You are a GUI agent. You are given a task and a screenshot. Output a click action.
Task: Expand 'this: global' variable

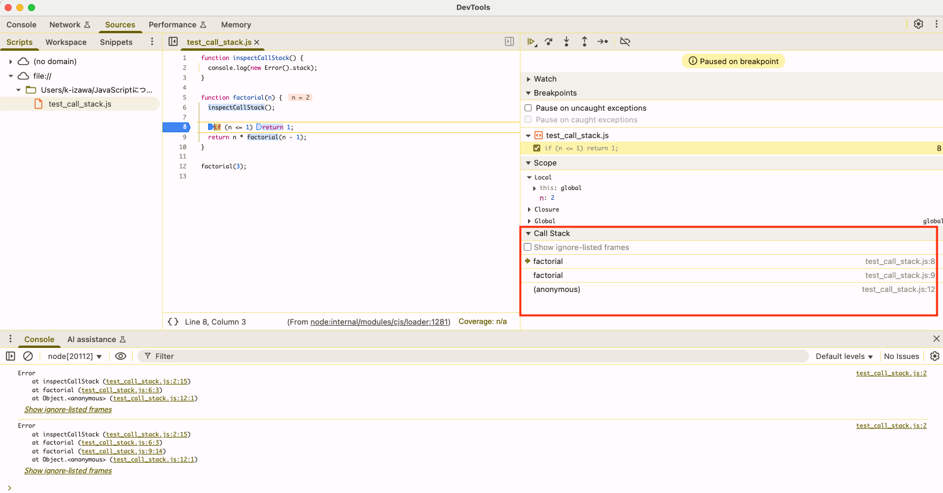point(534,188)
